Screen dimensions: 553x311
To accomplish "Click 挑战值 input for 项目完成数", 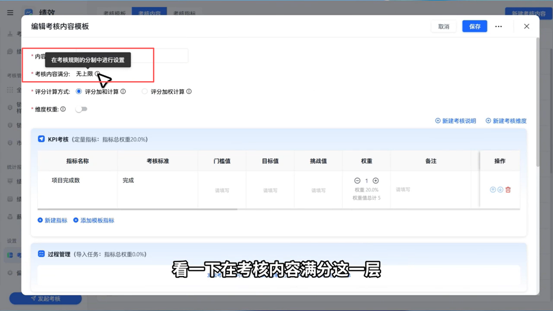I will coord(318,190).
